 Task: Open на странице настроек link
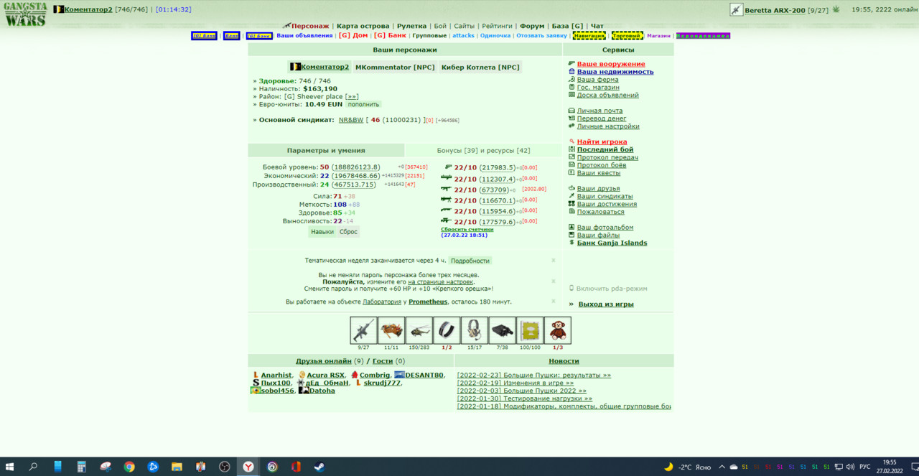tap(440, 281)
